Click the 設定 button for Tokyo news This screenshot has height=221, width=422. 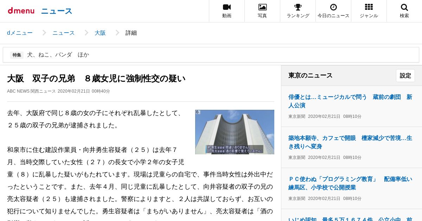[405, 75]
